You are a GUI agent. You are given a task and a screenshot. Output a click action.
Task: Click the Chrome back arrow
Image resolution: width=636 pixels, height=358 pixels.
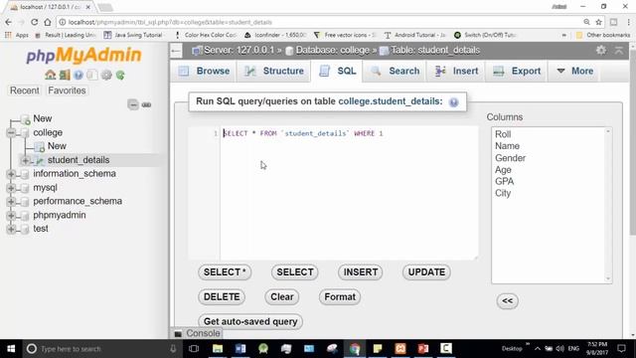click(9, 22)
